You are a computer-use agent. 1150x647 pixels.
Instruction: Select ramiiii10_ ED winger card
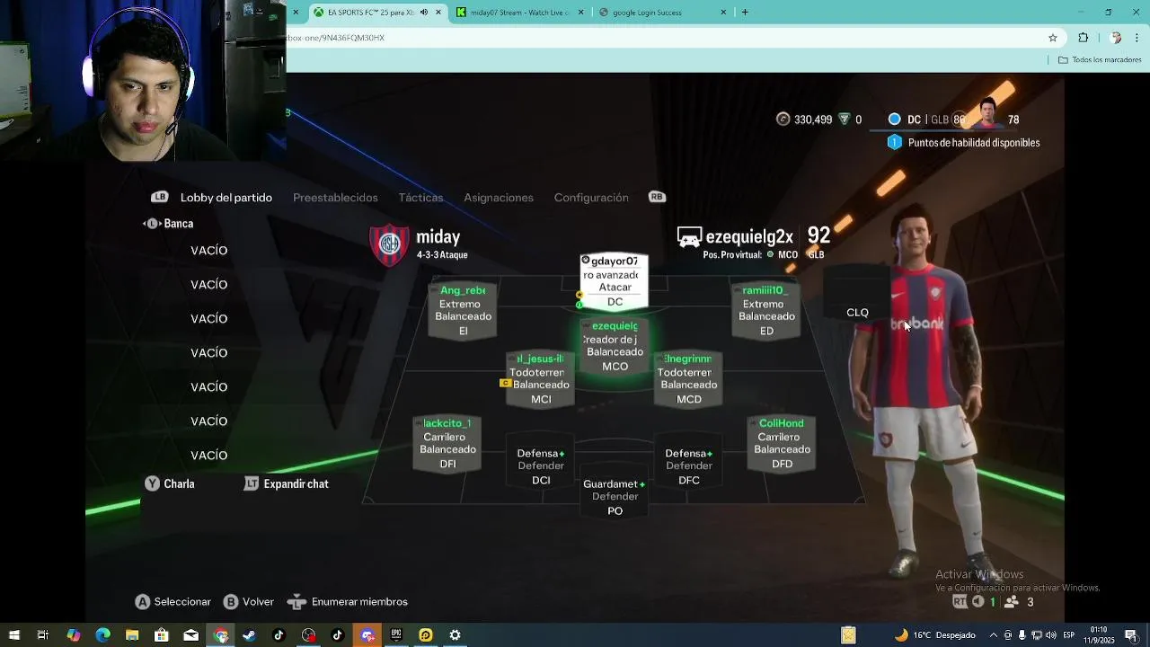tap(766, 310)
